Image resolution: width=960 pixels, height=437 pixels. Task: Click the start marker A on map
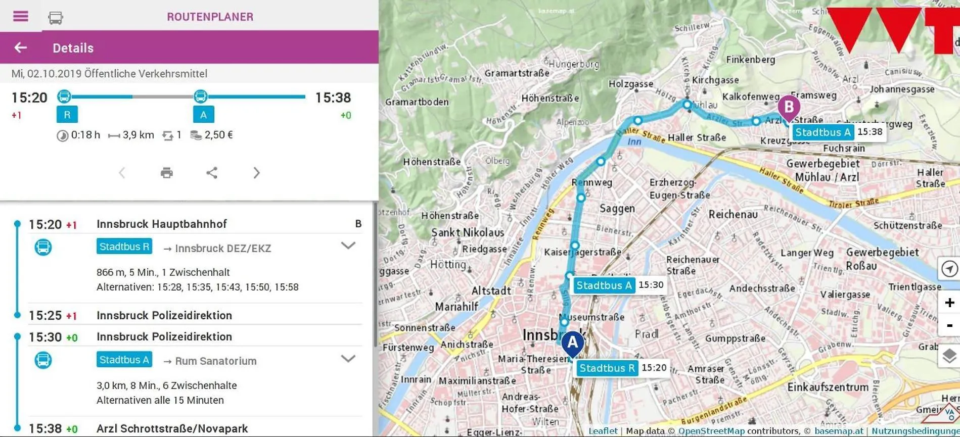coord(572,345)
